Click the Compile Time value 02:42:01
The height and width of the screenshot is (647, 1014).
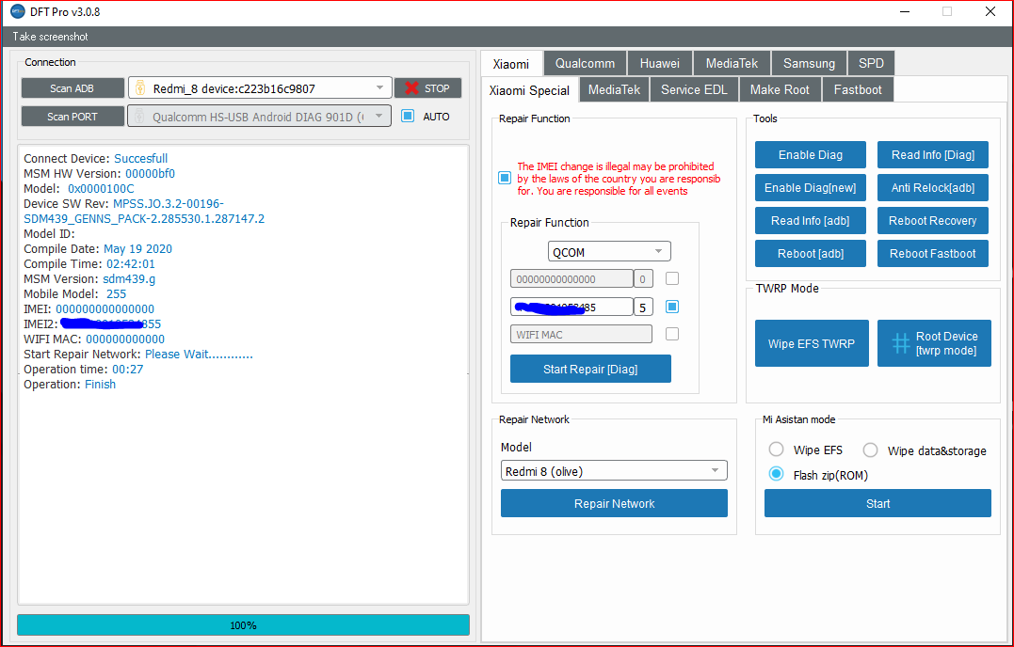click(131, 263)
